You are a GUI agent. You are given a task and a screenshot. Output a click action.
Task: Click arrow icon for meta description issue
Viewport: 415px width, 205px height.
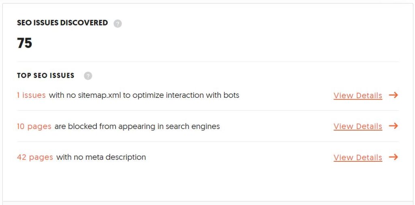point(394,157)
